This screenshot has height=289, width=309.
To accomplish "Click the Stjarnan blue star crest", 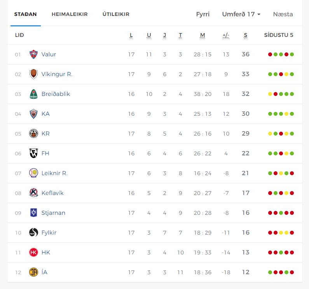I will click(x=33, y=213).
